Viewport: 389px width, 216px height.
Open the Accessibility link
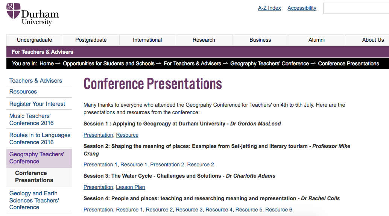[x=302, y=8]
